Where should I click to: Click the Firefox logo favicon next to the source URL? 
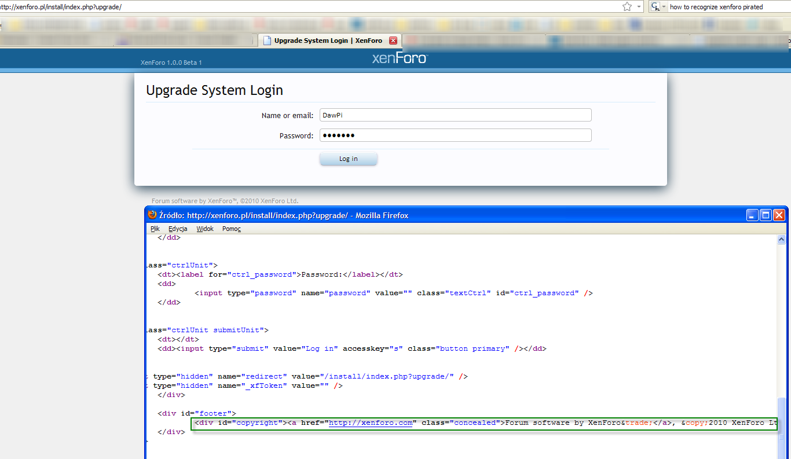coord(151,215)
